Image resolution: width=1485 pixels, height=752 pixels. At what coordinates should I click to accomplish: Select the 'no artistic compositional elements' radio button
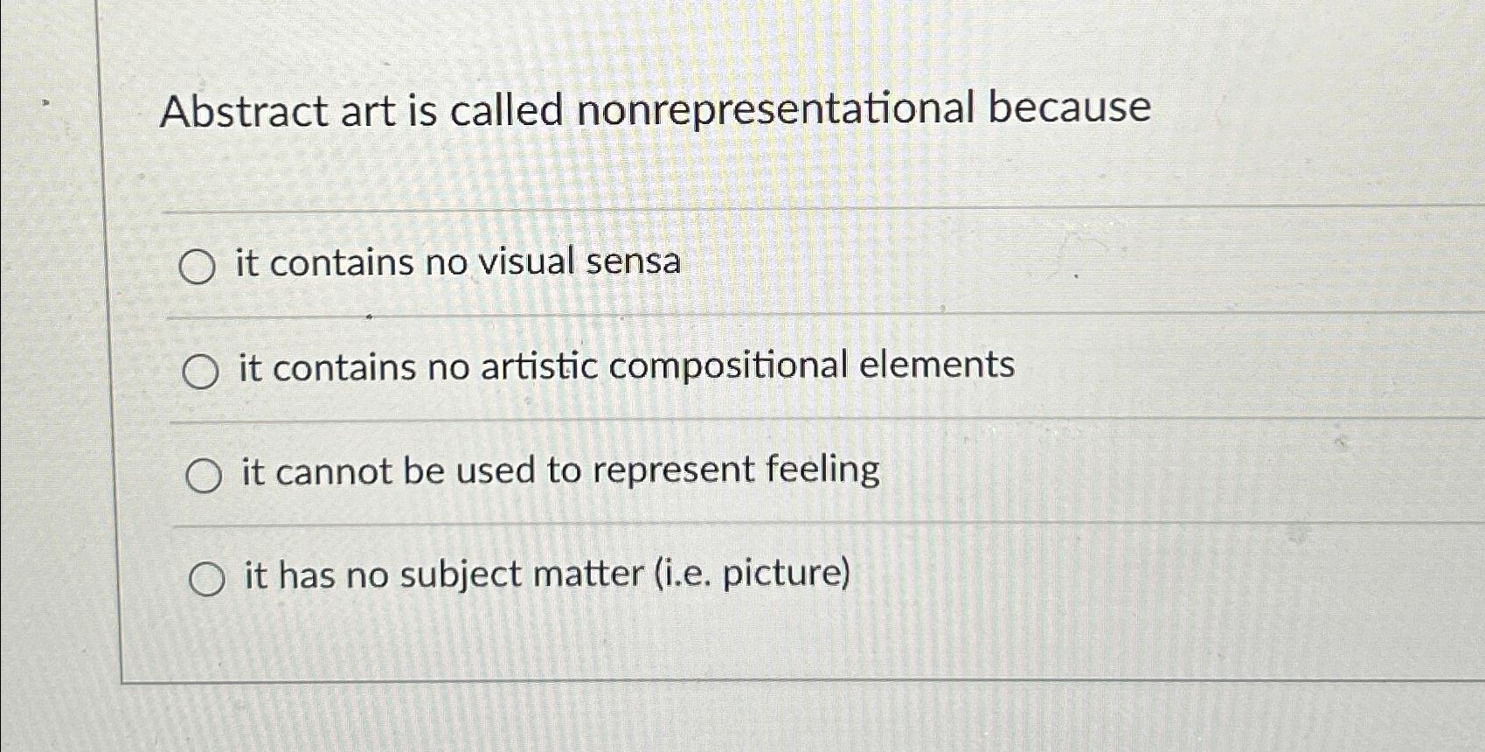pyautogui.click(x=204, y=370)
